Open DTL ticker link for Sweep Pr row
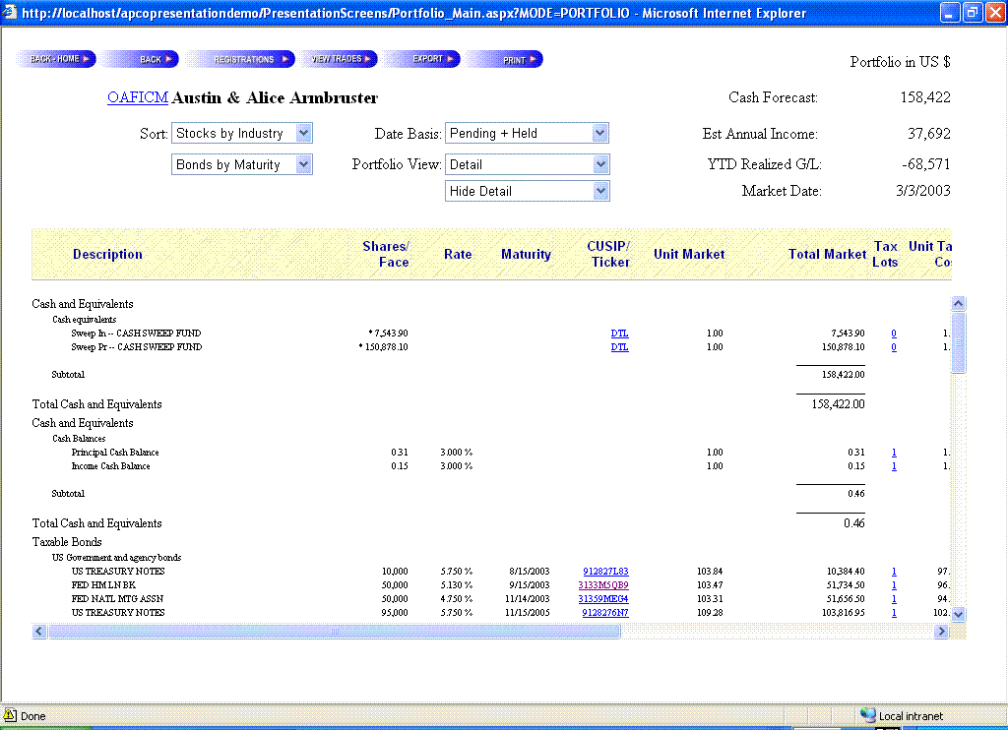1008x730 pixels. point(620,347)
